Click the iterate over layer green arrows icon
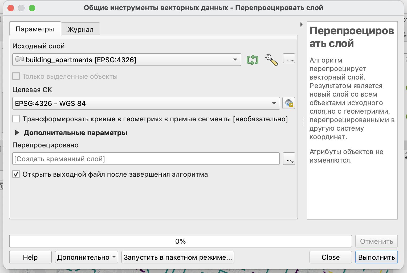Image resolution: width=407 pixels, height=273 pixels. point(252,60)
